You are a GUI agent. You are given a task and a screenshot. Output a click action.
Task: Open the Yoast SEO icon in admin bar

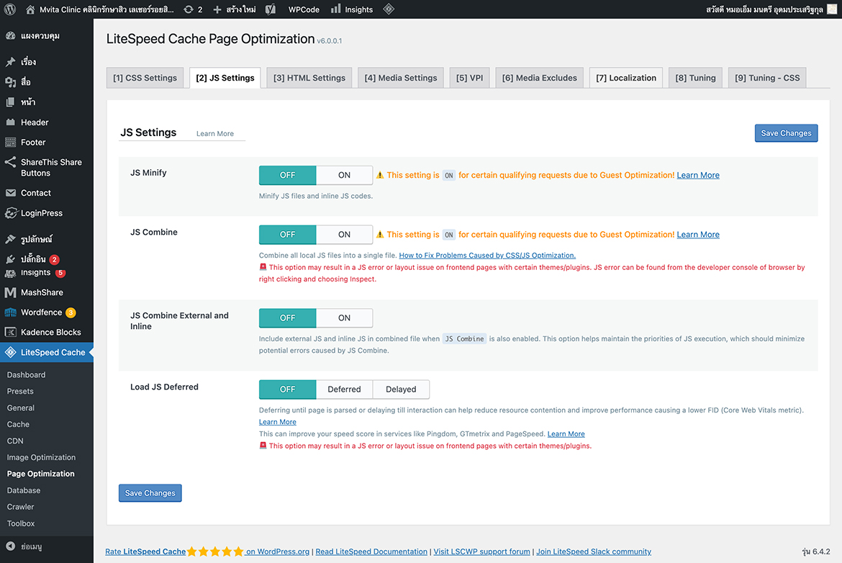point(271,9)
